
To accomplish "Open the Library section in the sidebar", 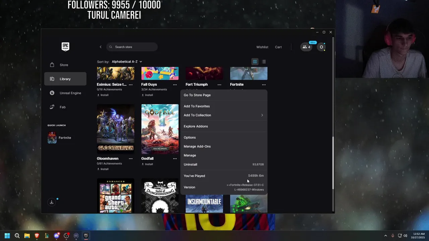I will pyautogui.click(x=65, y=79).
